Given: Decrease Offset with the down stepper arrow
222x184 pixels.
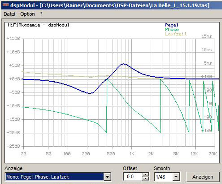Looking at the screenshot, I should pyautogui.click(x=145, y=178).
